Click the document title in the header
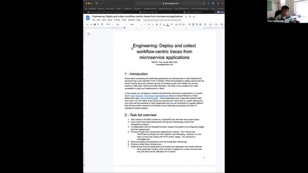This screenshot has width=308, height=173. (x=138, y=16)
